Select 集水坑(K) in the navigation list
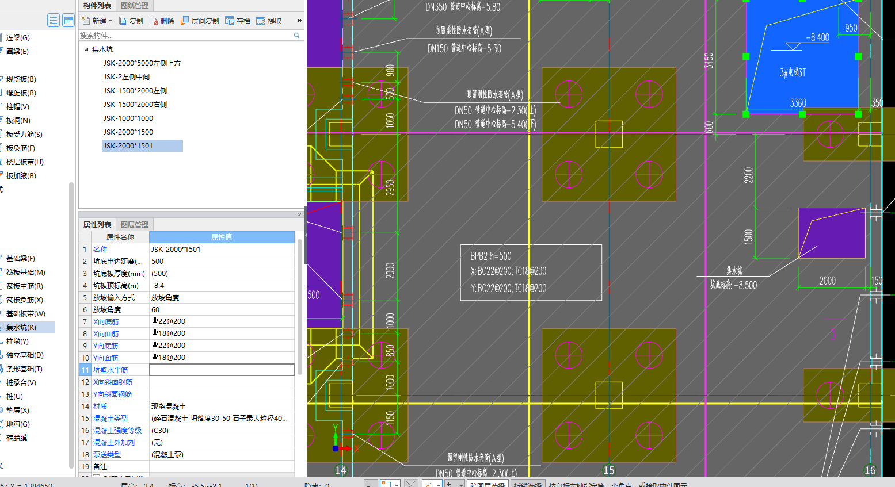The image size is (895, 487). [x=28, y=327]
